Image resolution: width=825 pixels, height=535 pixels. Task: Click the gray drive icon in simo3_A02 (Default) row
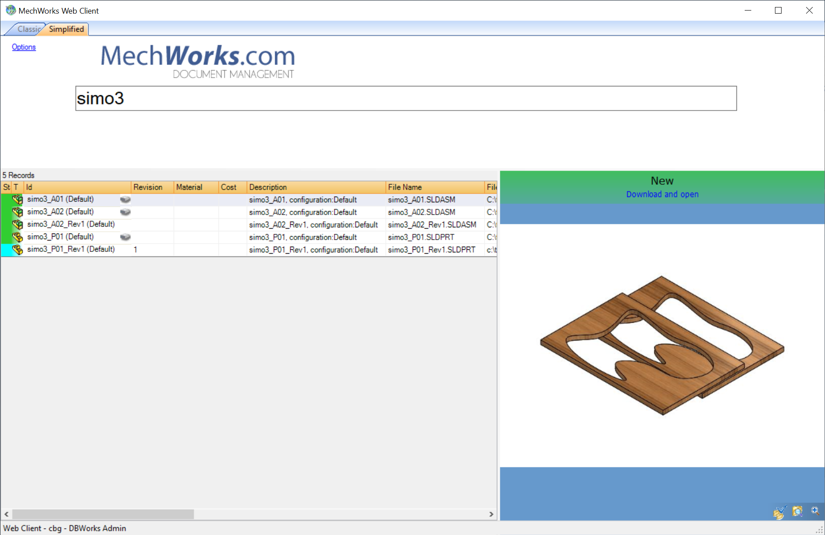coord(125,212)
